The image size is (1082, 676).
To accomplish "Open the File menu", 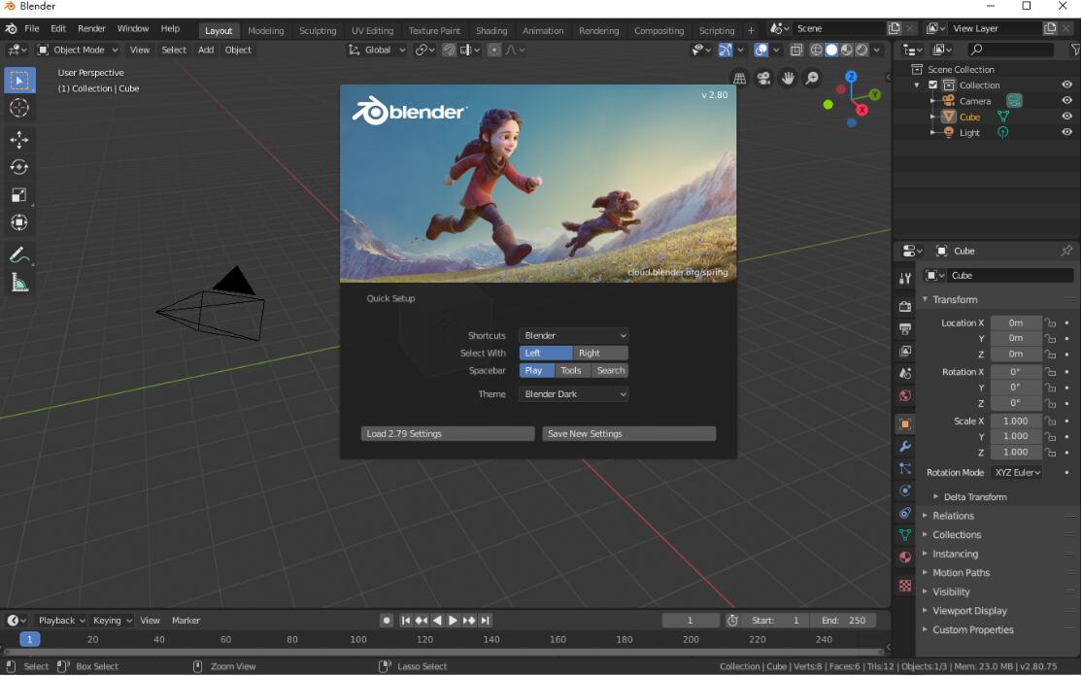I will [x=32, y=29].
